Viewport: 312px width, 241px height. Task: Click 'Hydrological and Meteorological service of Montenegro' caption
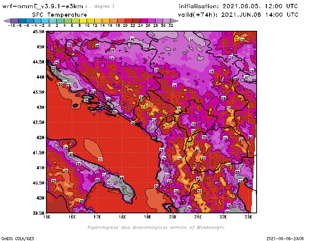pos(156,227)
